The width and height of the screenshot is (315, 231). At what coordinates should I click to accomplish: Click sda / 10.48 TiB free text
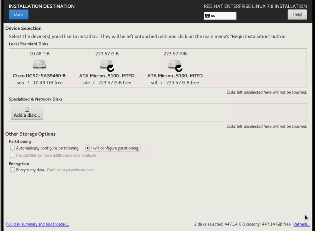40,83
